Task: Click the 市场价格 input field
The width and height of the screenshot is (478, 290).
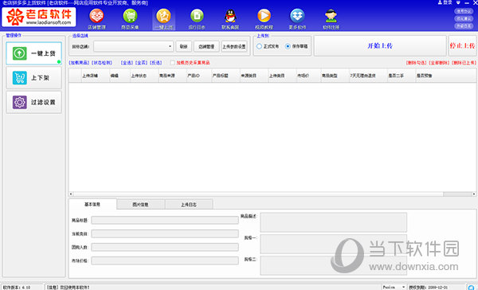Action: (165, 261)
